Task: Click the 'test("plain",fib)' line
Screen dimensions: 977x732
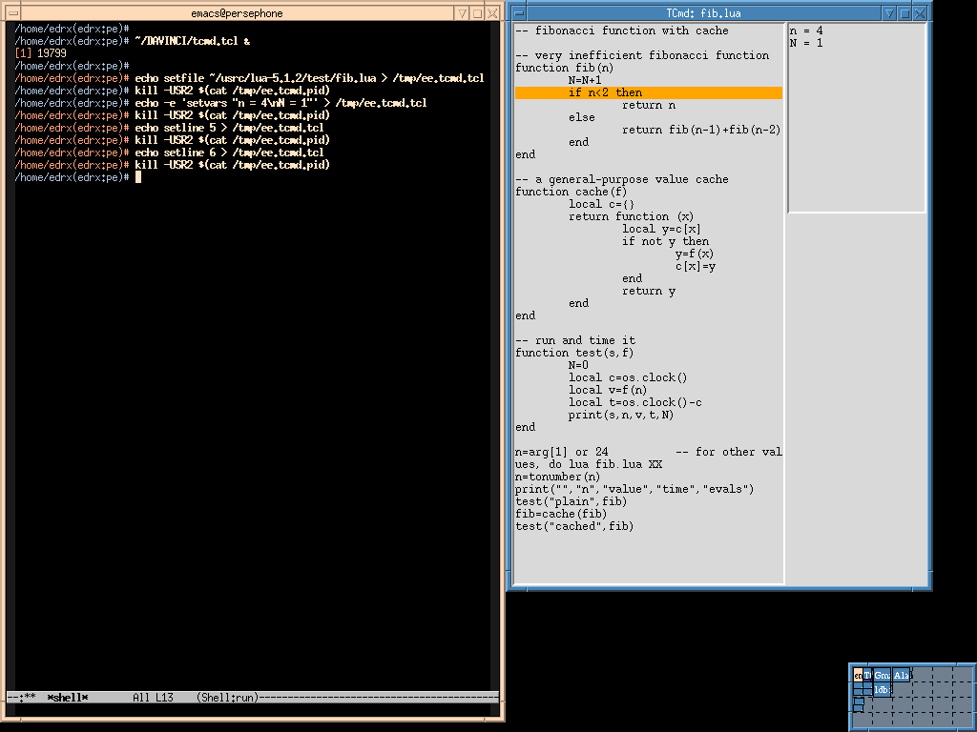Action: click(x=571, y=501)
